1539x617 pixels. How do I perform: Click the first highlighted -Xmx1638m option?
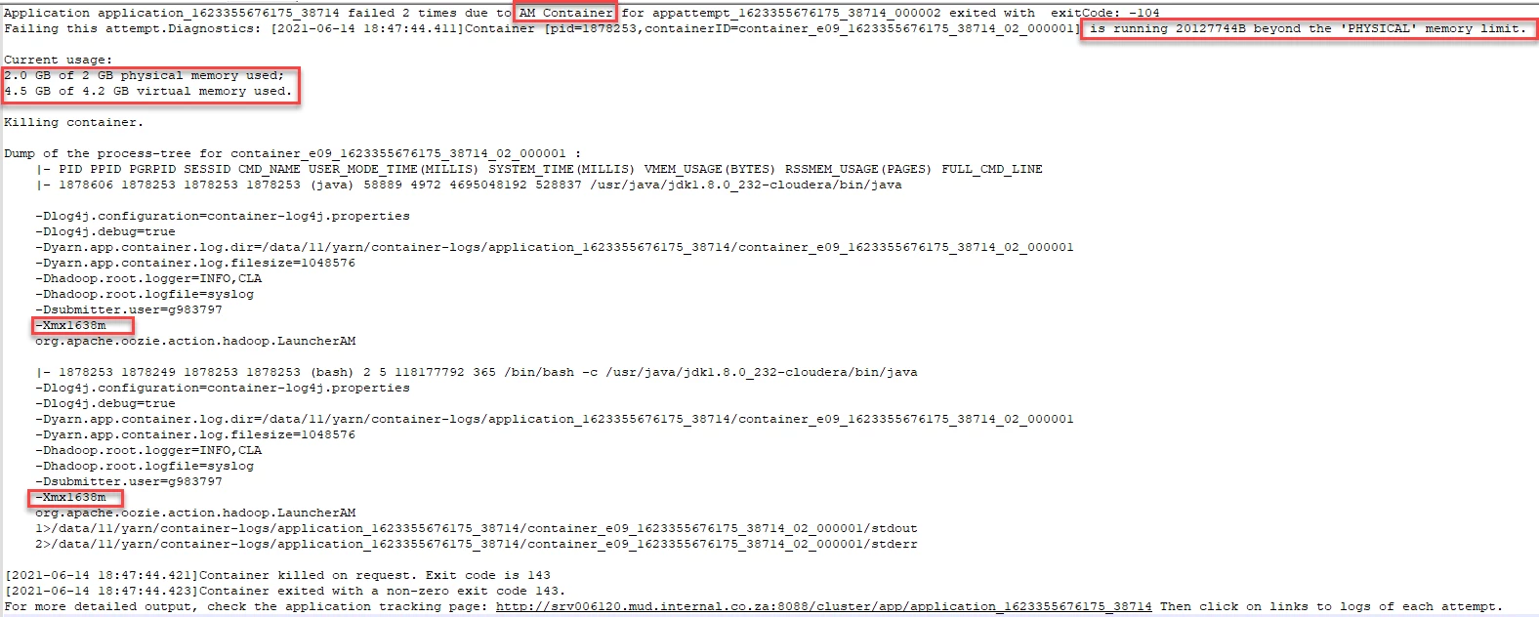click(x=71, y=325)
